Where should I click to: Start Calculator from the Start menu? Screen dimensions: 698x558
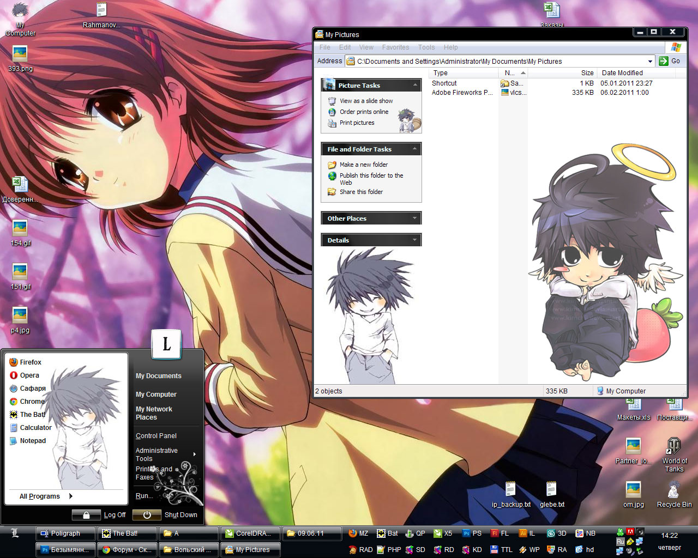(31, 427)
